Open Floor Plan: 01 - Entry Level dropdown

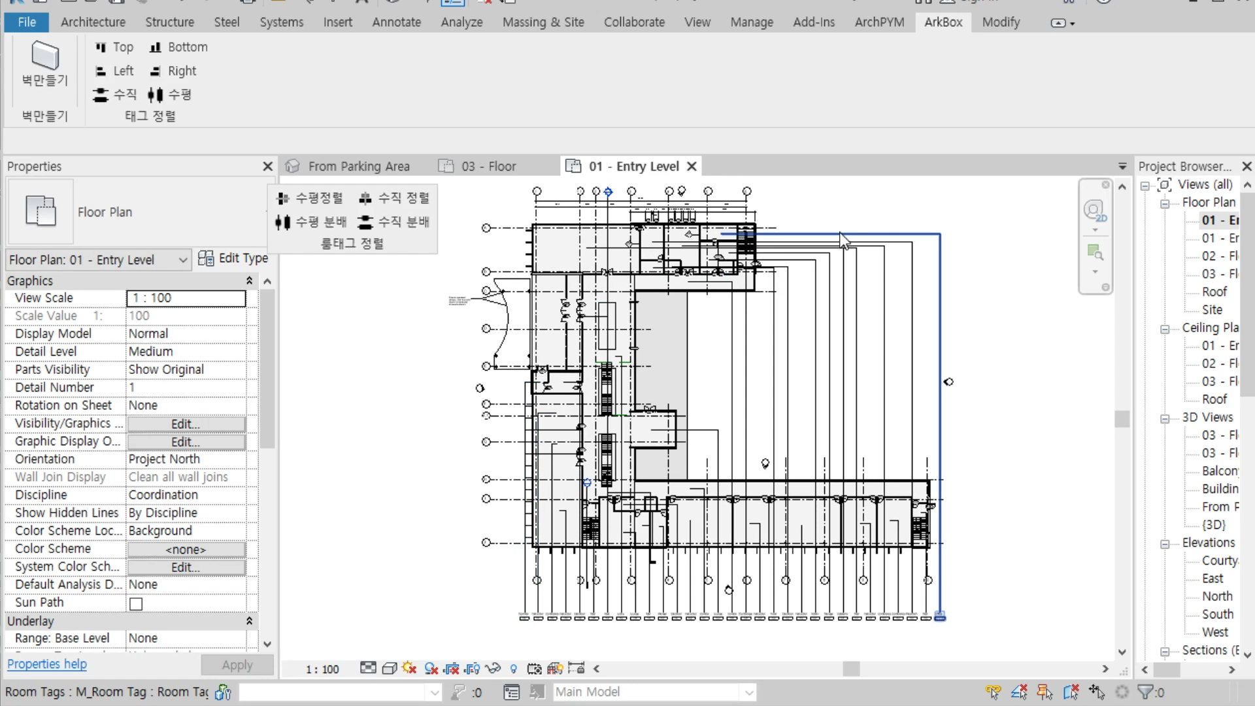click(x=182, y=260)
